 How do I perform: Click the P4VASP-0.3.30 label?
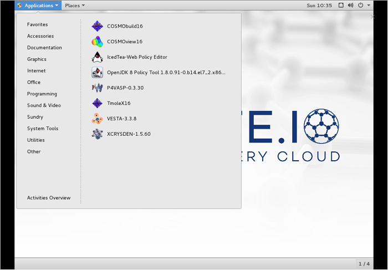[x=125, y=88]
